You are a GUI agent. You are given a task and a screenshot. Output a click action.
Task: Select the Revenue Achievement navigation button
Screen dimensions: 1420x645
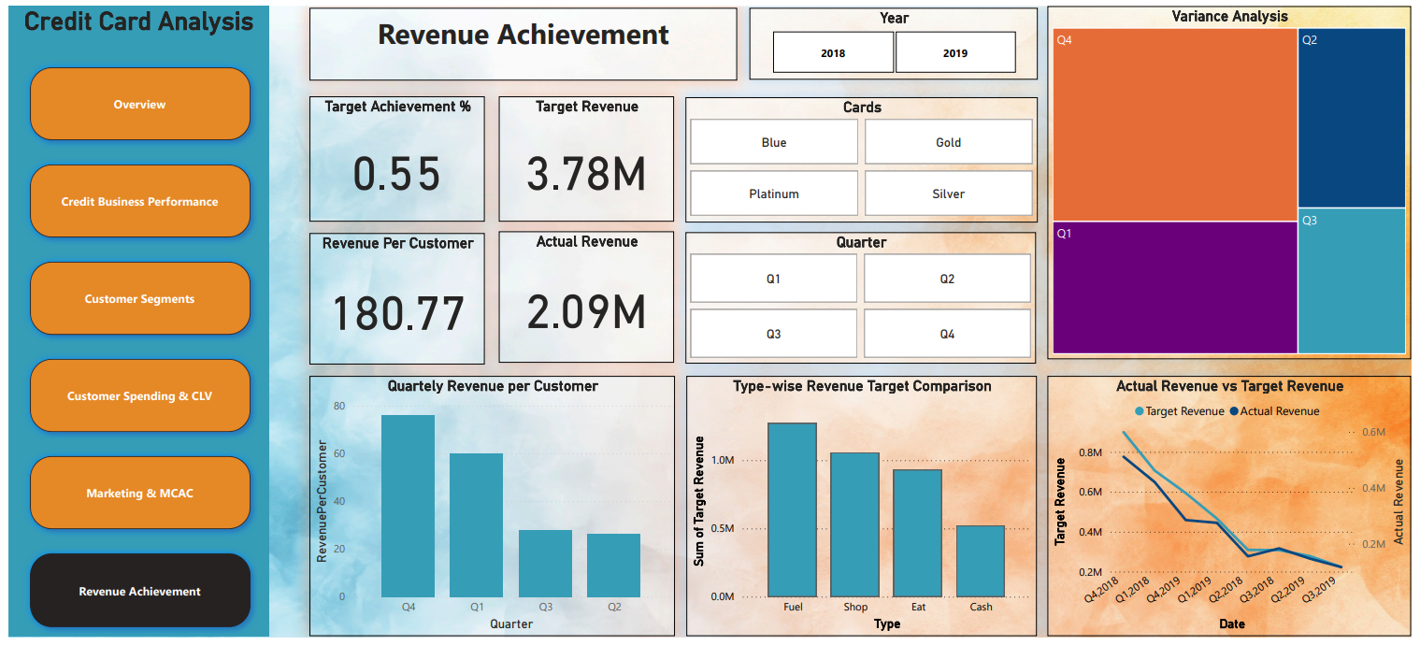click(x=140, y=591)
